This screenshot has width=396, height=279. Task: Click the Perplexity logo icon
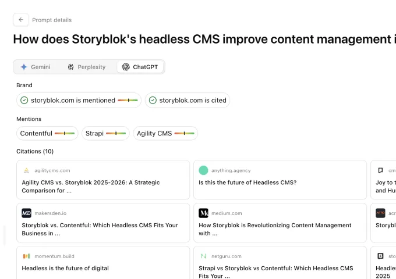71,67
